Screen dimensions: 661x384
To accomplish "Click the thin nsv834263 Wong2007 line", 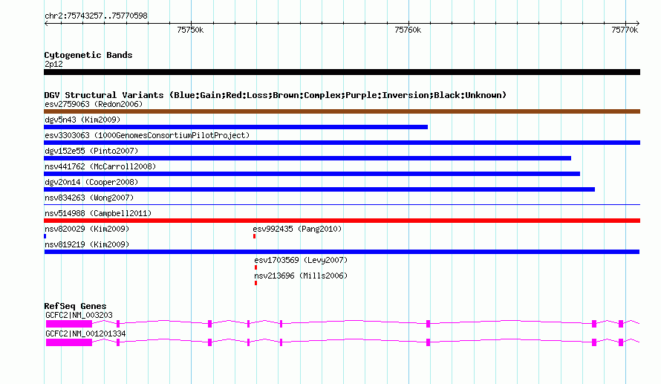I will [342, 205].
